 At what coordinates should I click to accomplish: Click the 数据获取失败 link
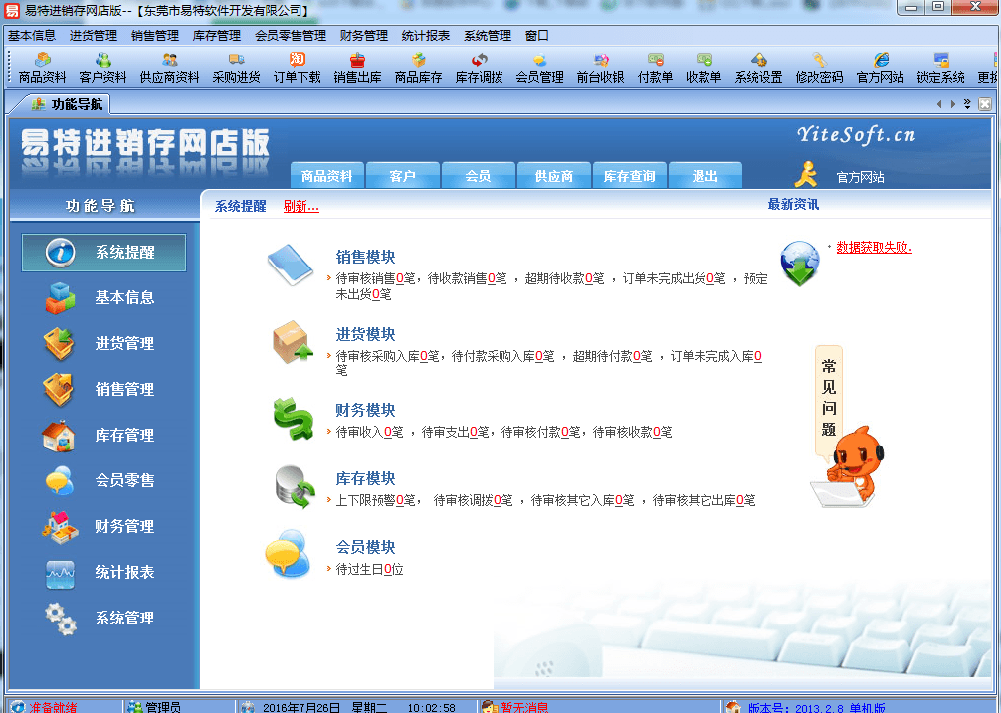(874, 247)
